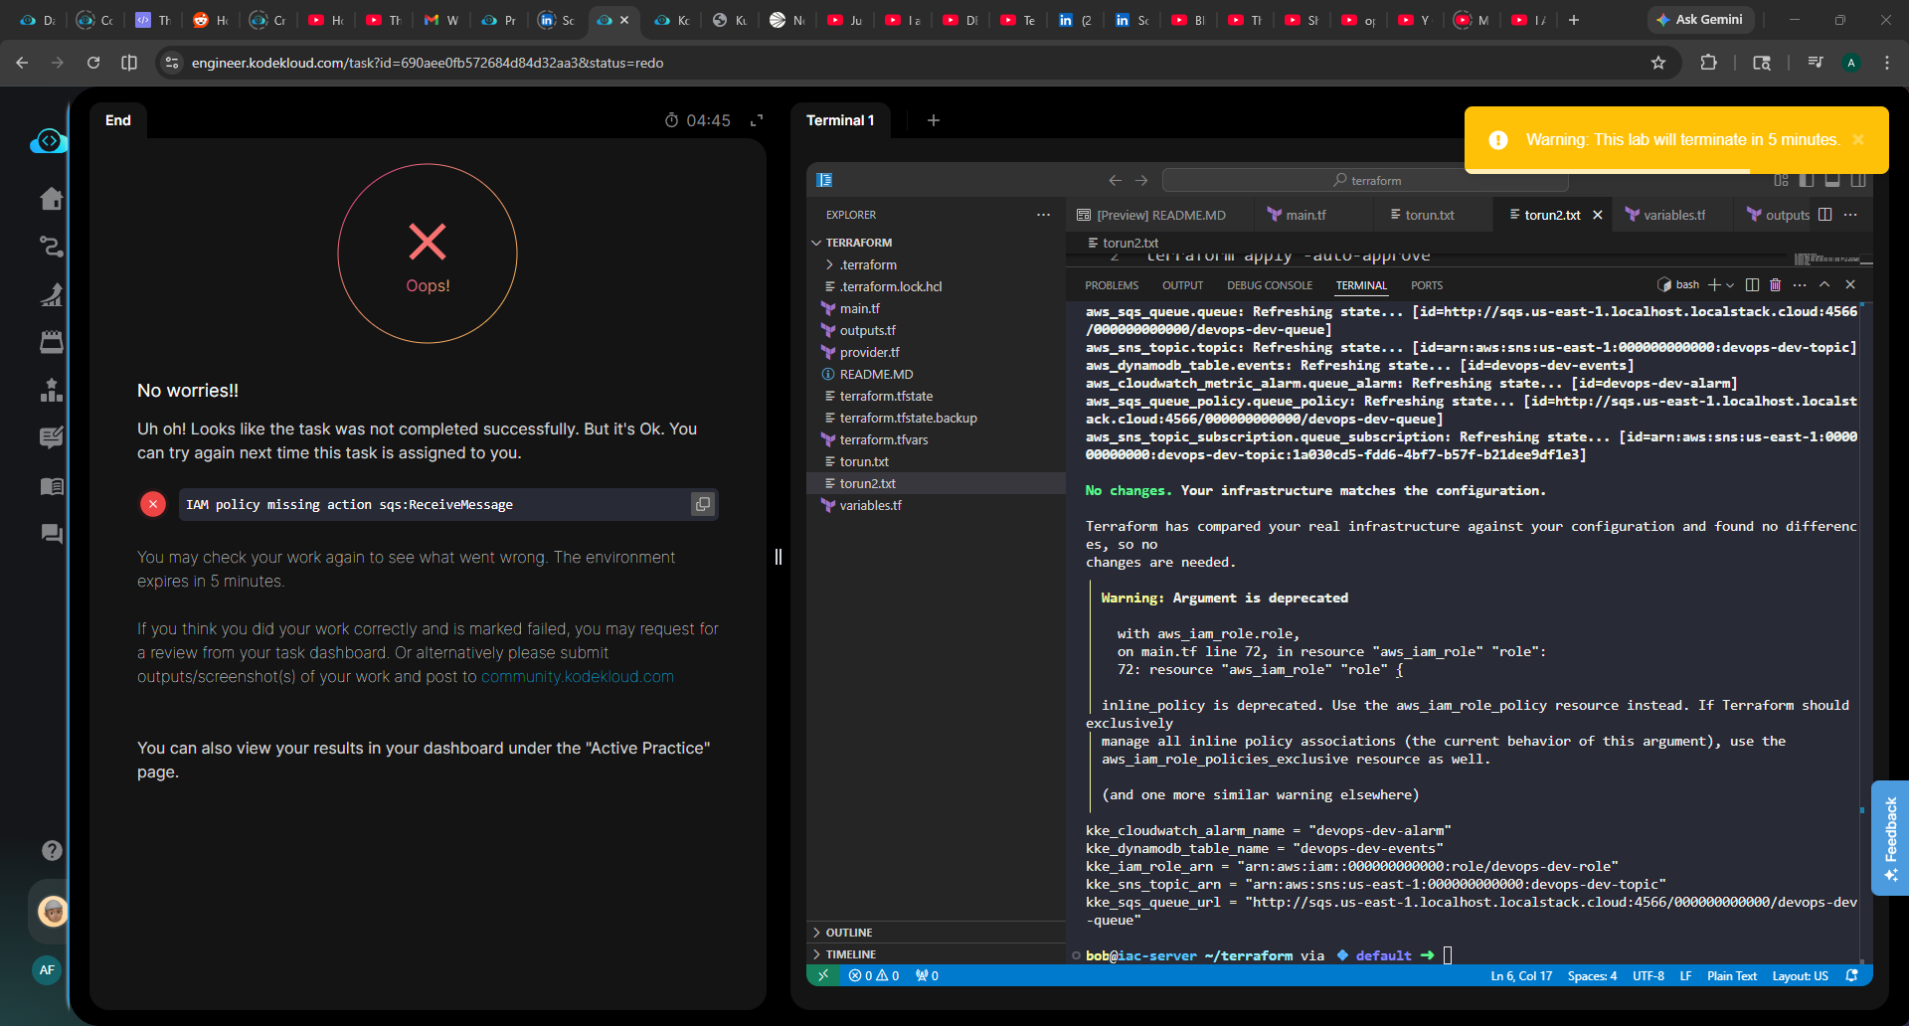Screen dimensions: 1909x1026
Task: Split the editor to the right
Action: tap(1824, 215)
